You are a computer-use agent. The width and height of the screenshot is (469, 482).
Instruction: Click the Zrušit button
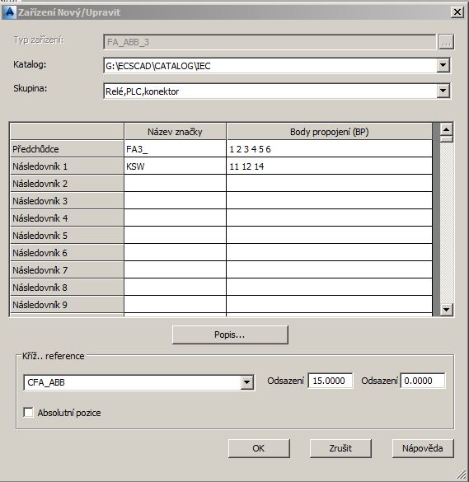[x=340, y=448]
